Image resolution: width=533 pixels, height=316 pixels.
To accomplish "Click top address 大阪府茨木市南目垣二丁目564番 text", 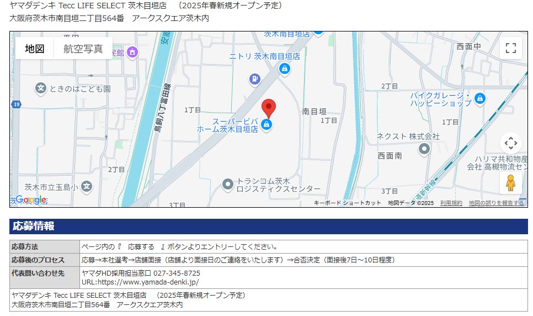I will click(x=67, y=18).
